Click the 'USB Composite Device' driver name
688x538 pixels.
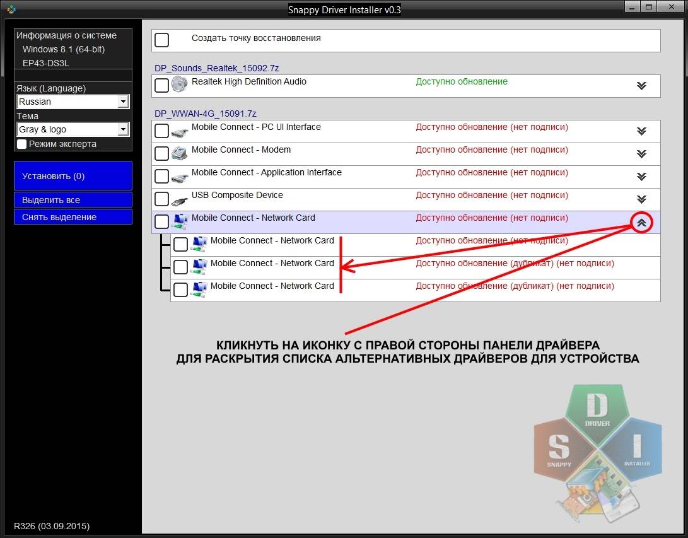point(237,195)
